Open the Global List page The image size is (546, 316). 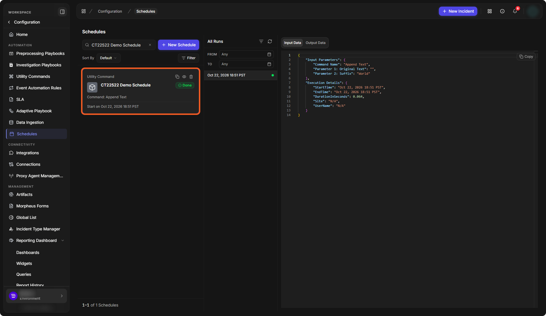pyautogui.click(x=36, y=217)
